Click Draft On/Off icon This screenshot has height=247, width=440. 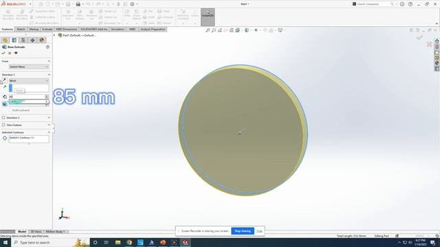[x=5, y=104]
